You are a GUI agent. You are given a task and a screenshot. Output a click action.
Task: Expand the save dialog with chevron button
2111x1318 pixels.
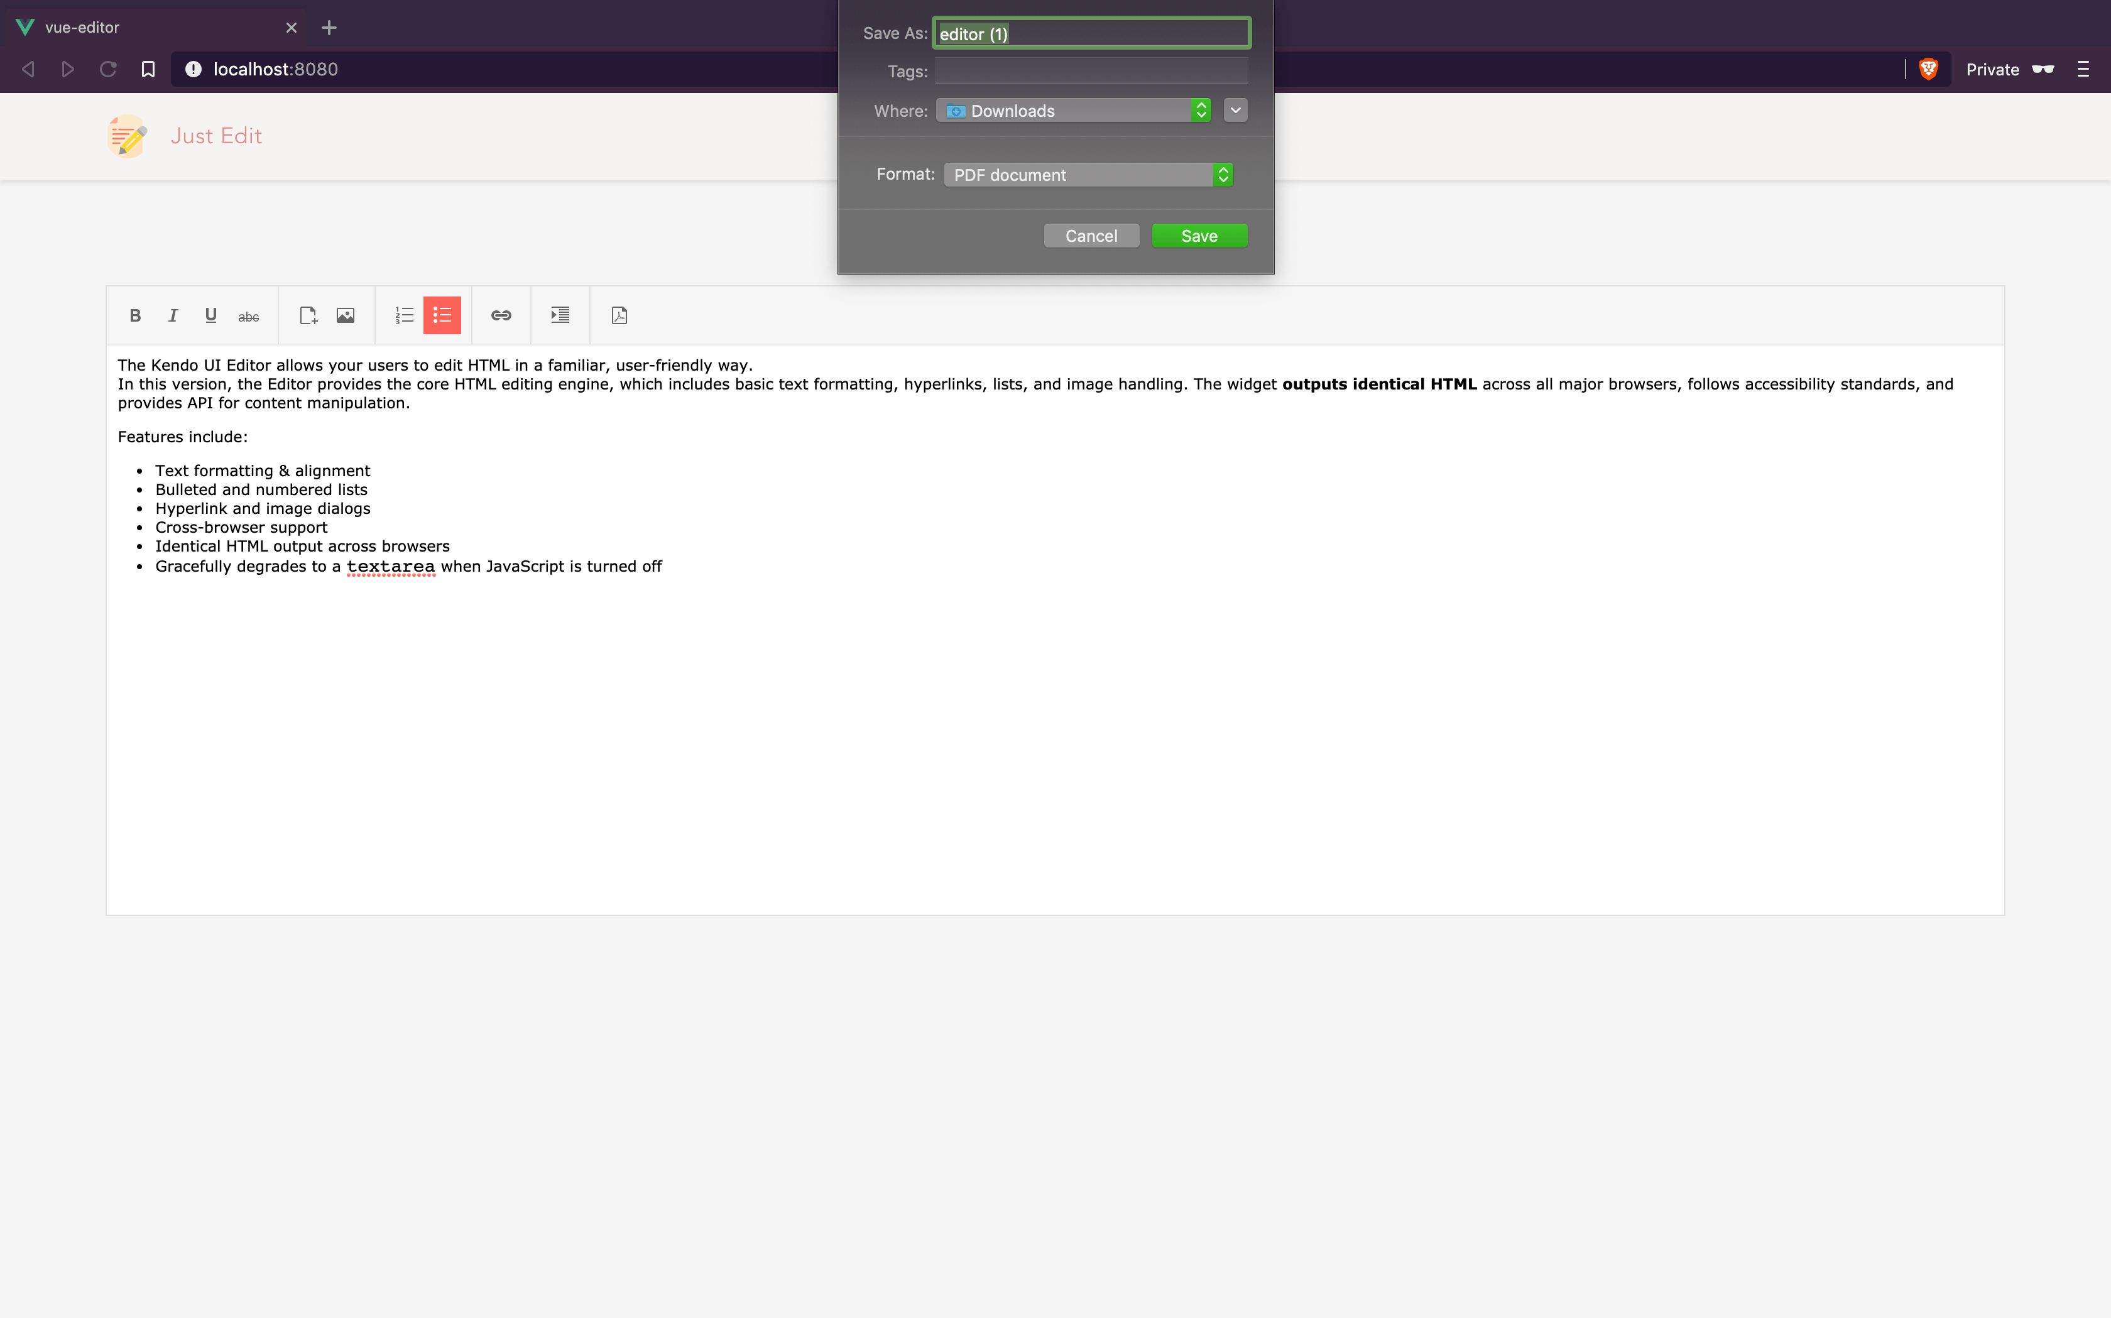[1235, 111]
